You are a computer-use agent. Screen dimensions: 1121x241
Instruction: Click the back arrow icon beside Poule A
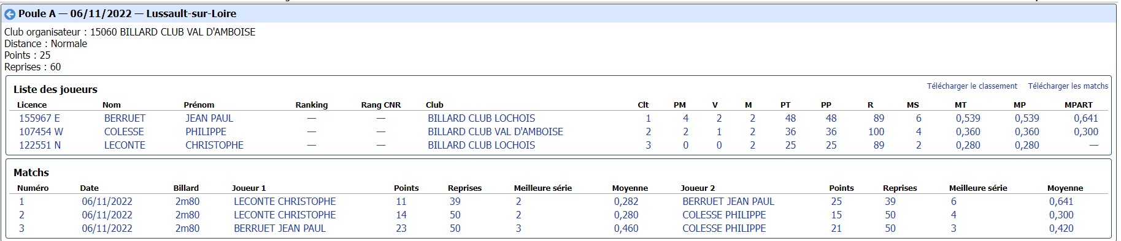tap(10, 14)
